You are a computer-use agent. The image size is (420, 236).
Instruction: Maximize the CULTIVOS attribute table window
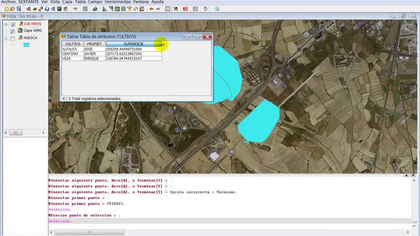click(197, 37)
